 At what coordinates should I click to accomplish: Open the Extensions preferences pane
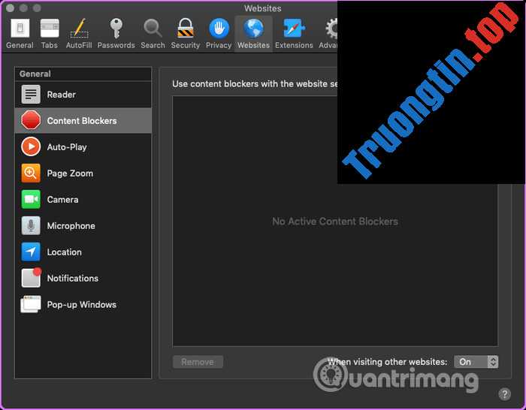coord(294,33)
